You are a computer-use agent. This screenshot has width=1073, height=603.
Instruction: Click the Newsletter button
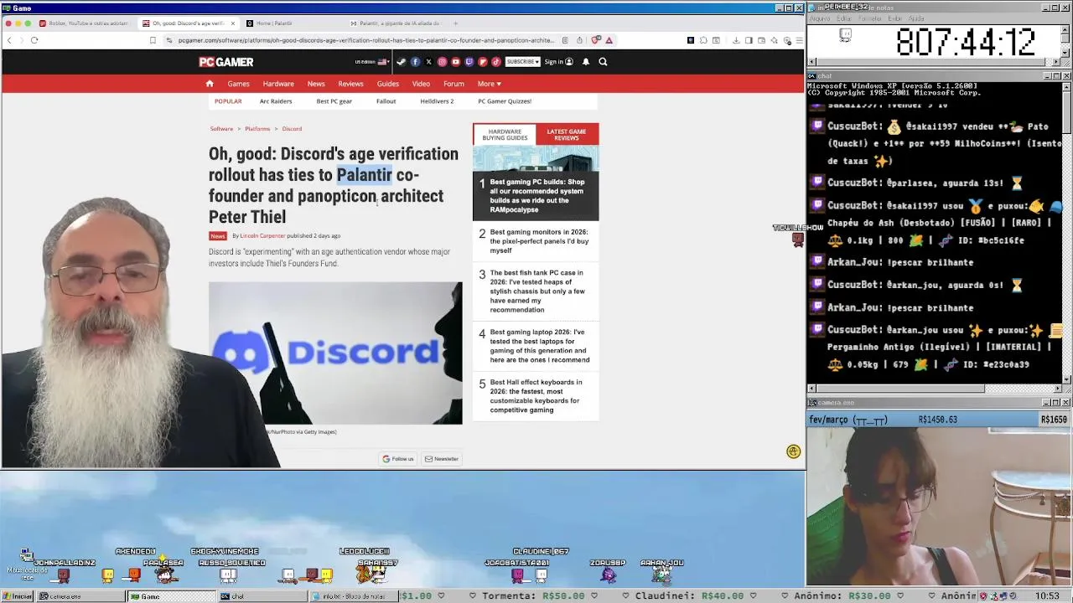click(x=442, y=459)
